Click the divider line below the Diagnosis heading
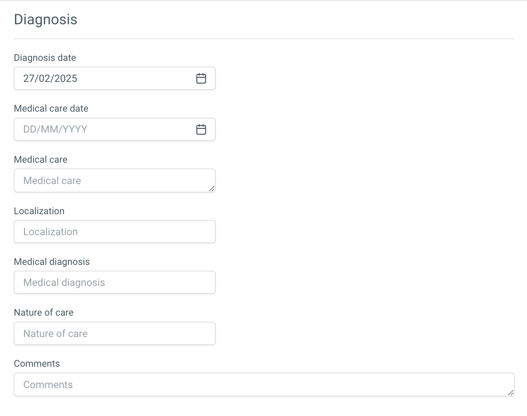Image resolution: width=527 pixels, height=416 pixels. 264,39
